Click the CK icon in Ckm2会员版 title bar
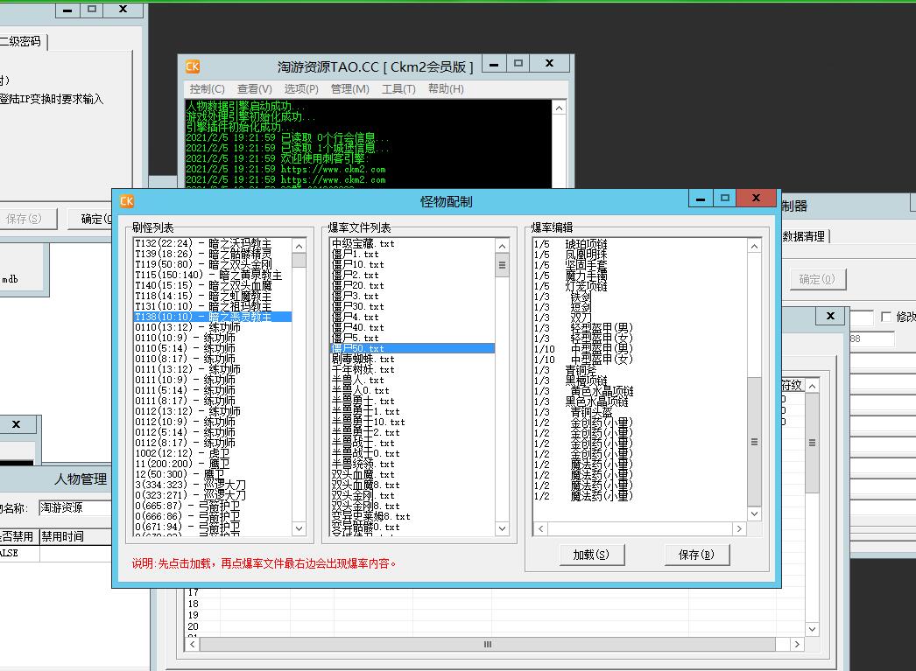The width and height of the screenshot is (916, 671). click(x=192, y=66)
